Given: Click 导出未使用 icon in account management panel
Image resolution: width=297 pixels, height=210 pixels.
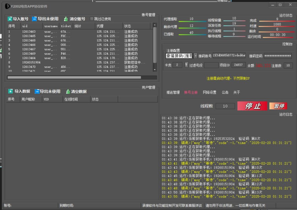Looking at the screenshot, I should point(34,19).
